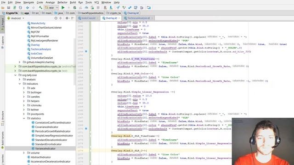Screen dimensions: 294x165
Task: Click the java breadcrumb
Action: (59, 13)
